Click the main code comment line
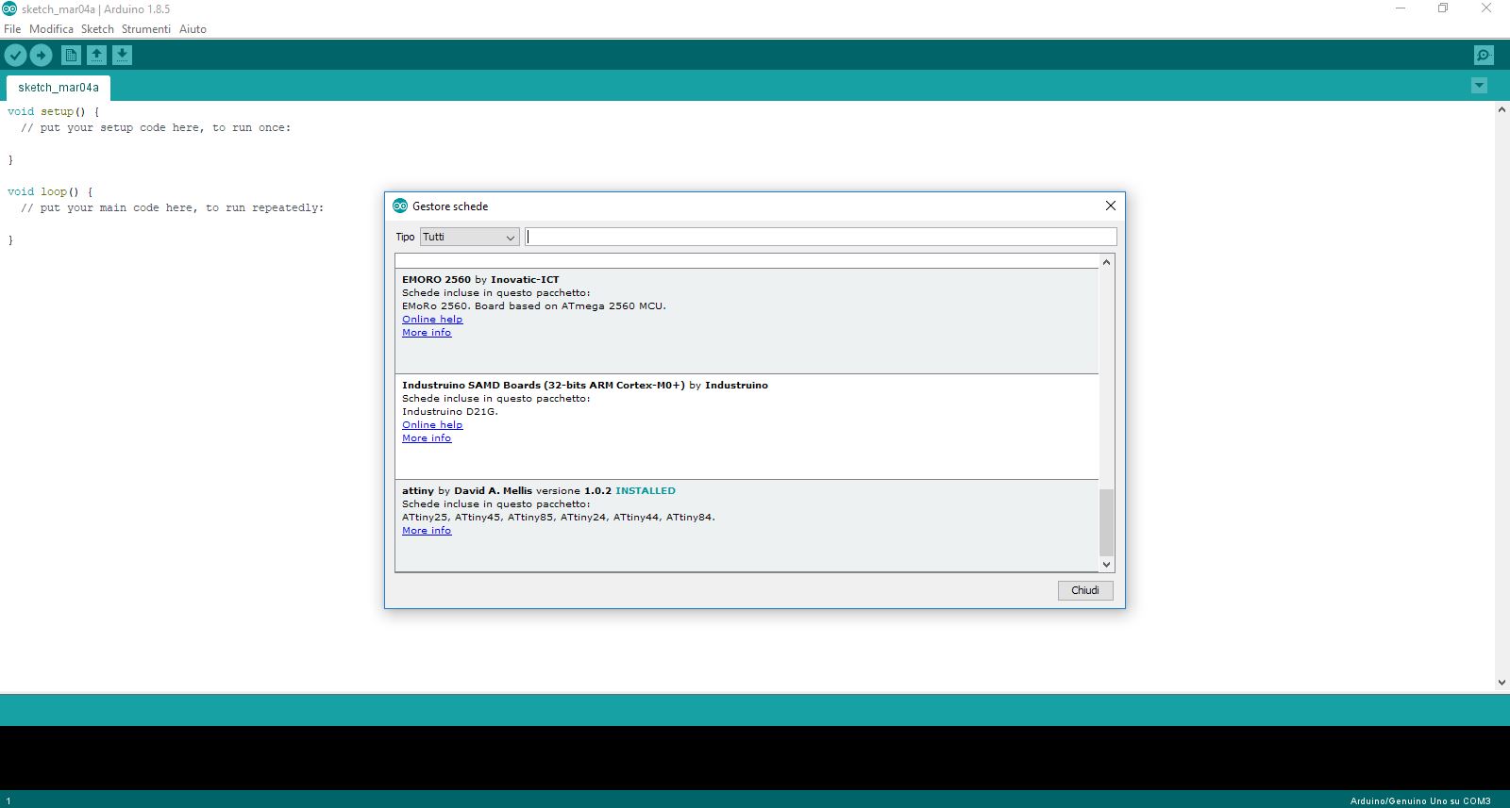This screenshot has width=1510, height=808. pos(172,207)
